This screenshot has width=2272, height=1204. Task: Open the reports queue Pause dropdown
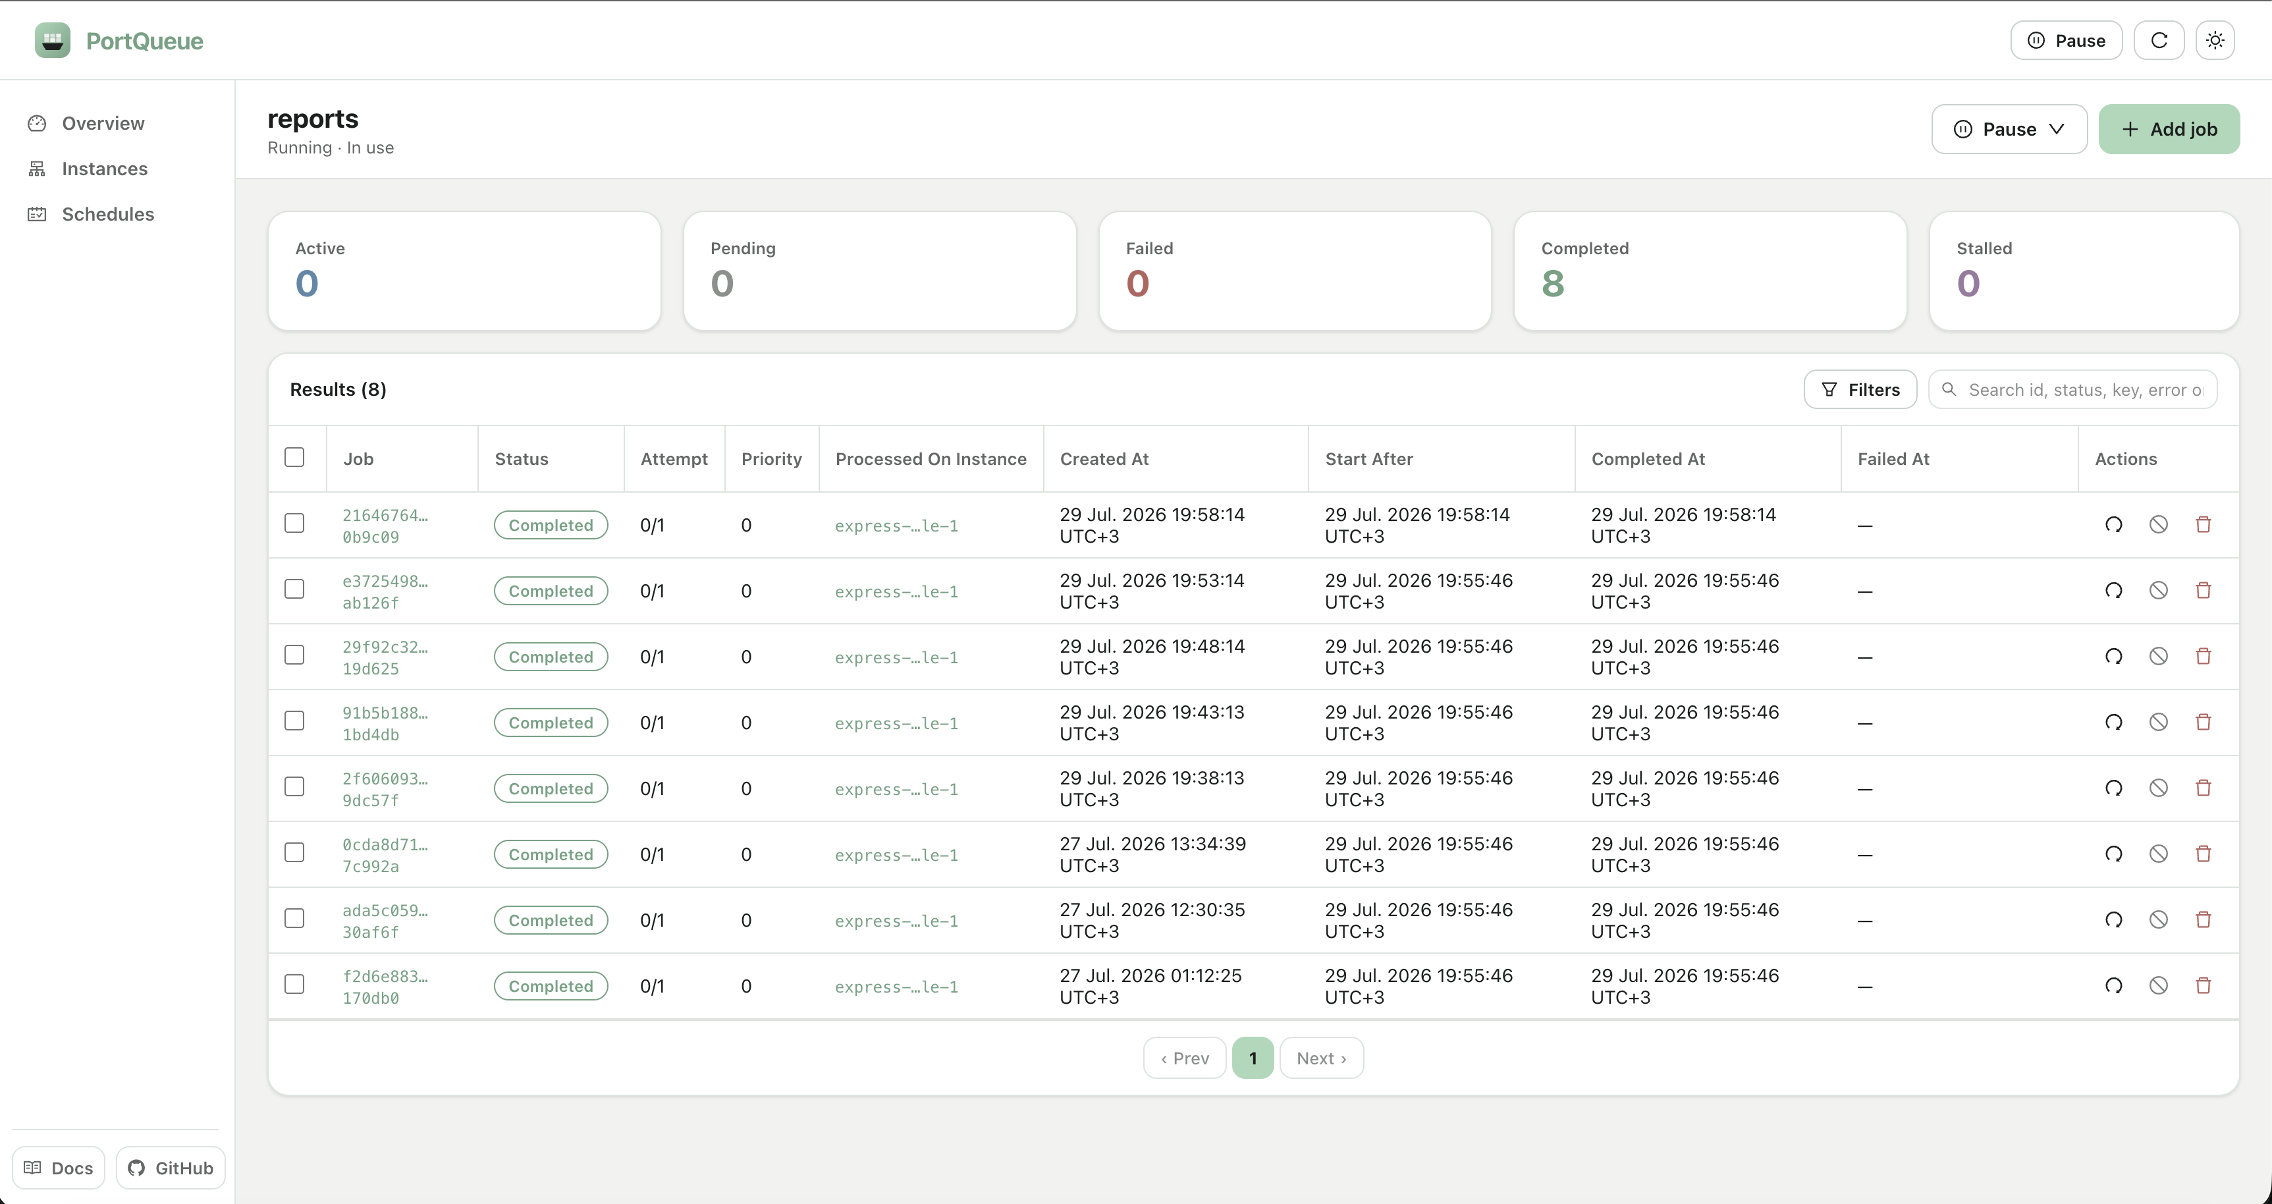2009,130
